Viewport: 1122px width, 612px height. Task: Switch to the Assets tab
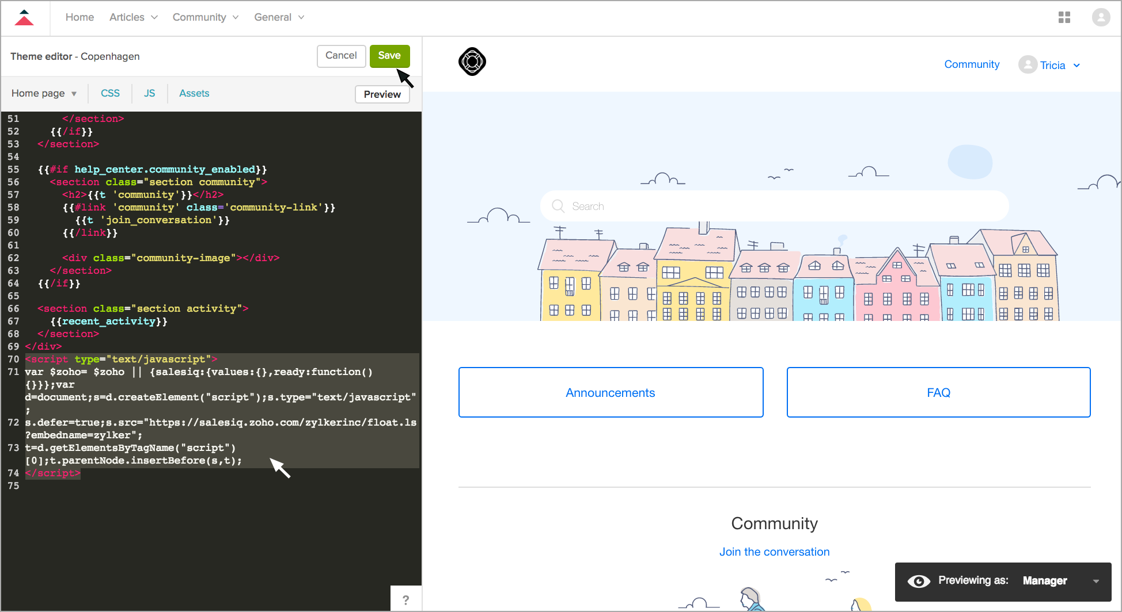pos(194,93)
